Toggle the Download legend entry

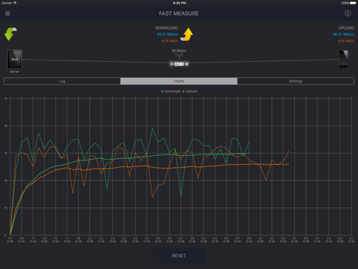click(x=171, y=91)
